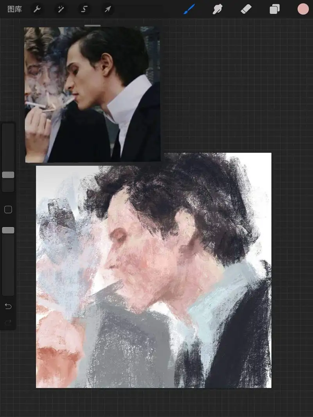Click the greyed redo arrow
The height and width of the screenshot is (417, 313).
(x=8, y=322)
